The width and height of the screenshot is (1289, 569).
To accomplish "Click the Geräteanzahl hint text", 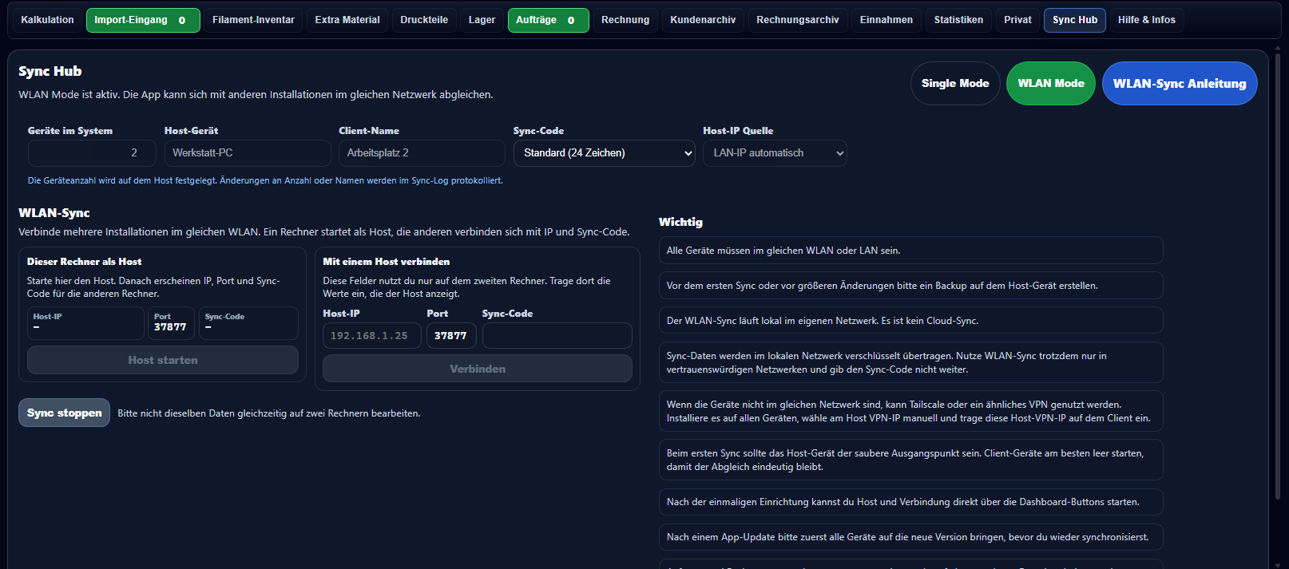I will coord(265,180).
